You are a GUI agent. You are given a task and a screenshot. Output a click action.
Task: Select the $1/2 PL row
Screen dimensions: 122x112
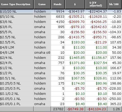(61, 73)
